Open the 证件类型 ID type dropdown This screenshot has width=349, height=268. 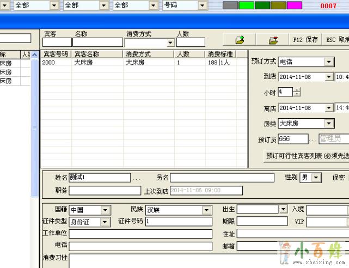pyautogui.click(x=105, y=222)
